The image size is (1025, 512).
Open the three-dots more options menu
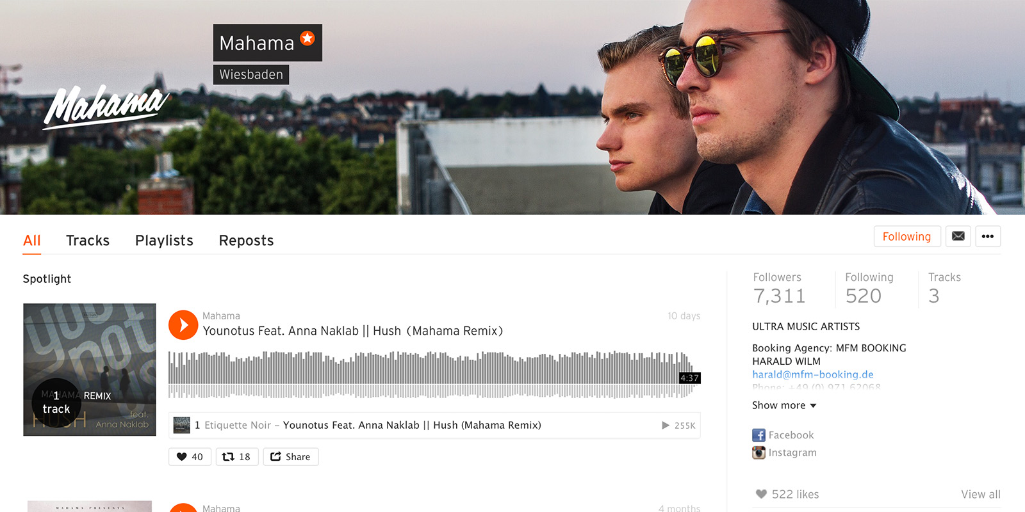[988, 236]
